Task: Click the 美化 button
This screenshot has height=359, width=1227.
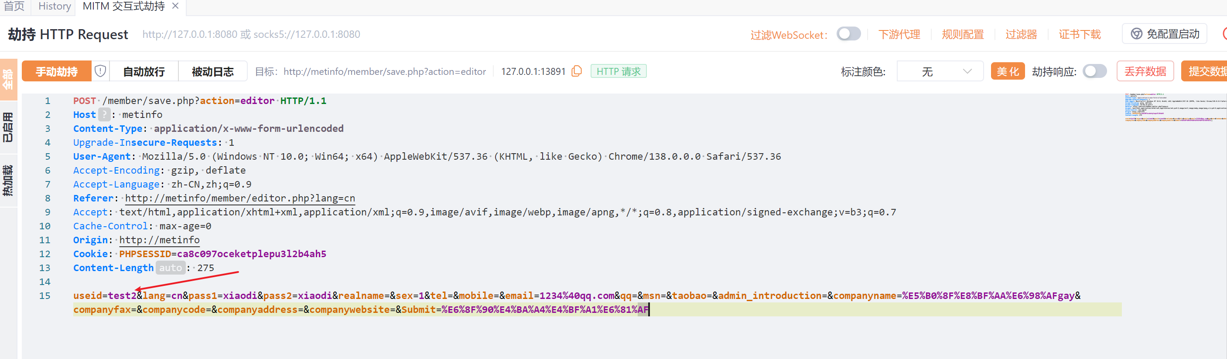Action: coord(1008,71)
